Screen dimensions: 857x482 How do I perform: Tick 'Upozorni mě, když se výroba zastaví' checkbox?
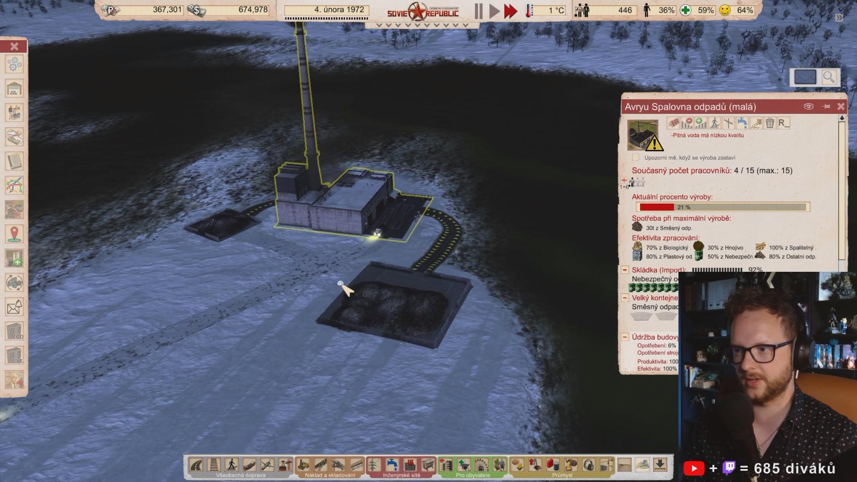(636, 158)
